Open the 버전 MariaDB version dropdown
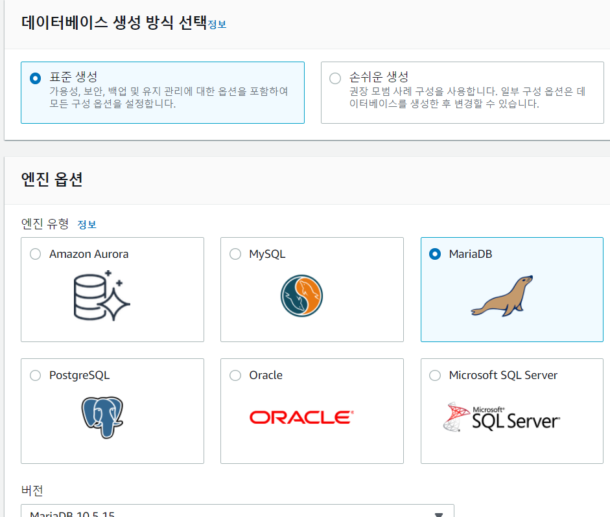Viewport: 610px width, 517px height. [237, 511]
